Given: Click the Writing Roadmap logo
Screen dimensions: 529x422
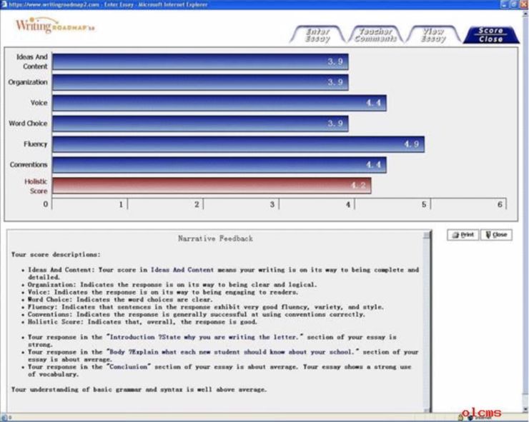Looking at the screenshot, I should tap(55, 25).
